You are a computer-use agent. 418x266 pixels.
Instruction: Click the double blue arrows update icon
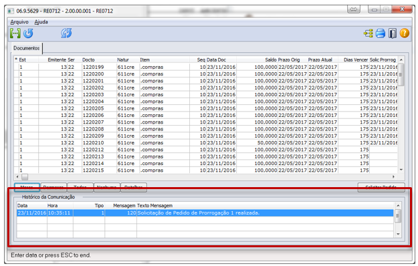click(66, 33)
